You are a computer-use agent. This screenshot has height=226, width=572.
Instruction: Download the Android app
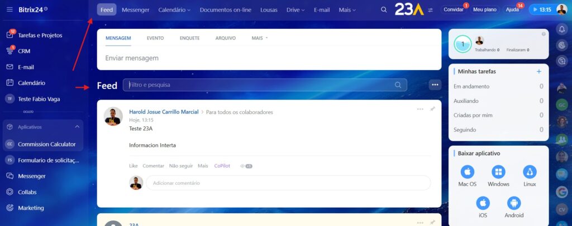(514, 203)
